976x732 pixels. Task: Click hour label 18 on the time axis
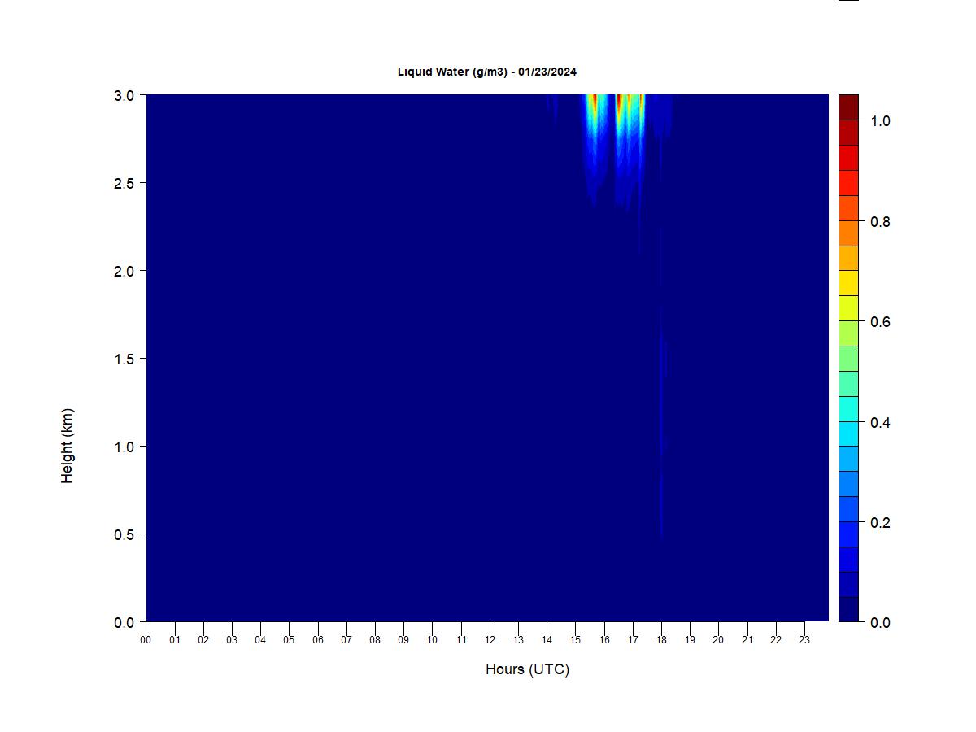click(x=661, y=640)
